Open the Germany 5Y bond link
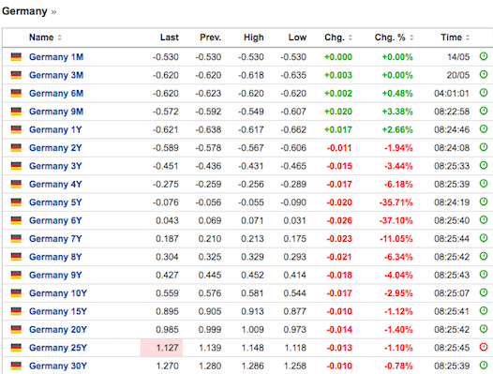The image size is (493, 374). (55, 202)
